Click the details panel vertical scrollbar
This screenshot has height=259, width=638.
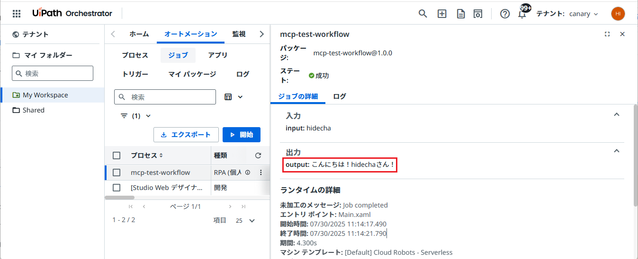point(635,156)
